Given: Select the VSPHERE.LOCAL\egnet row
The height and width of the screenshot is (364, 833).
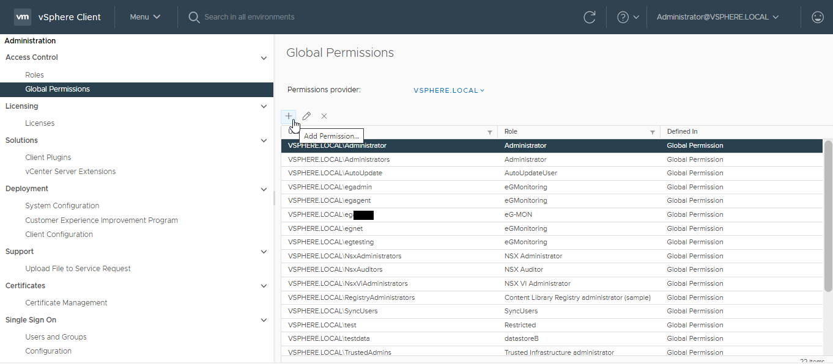Looking at the screenshot, I should click(x=552, y=228).
